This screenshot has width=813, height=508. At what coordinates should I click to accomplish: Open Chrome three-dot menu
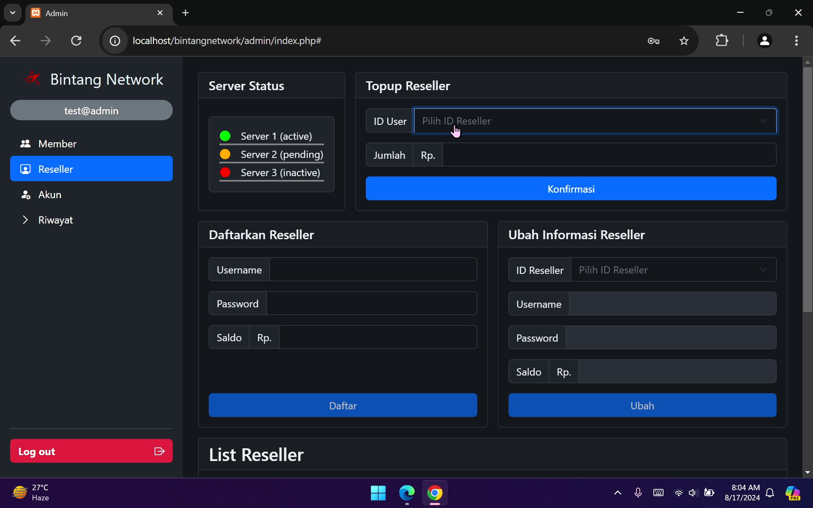pos(796,41)
